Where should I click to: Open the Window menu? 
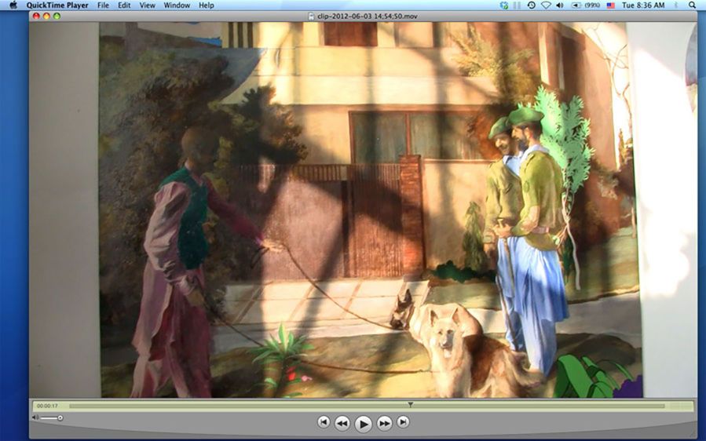click(x=177, y=5)
